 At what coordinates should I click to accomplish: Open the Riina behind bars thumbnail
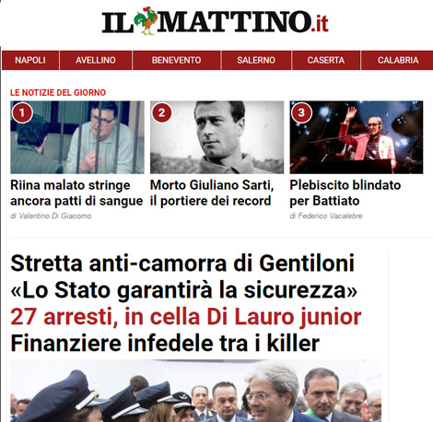(x=77, y=137)
